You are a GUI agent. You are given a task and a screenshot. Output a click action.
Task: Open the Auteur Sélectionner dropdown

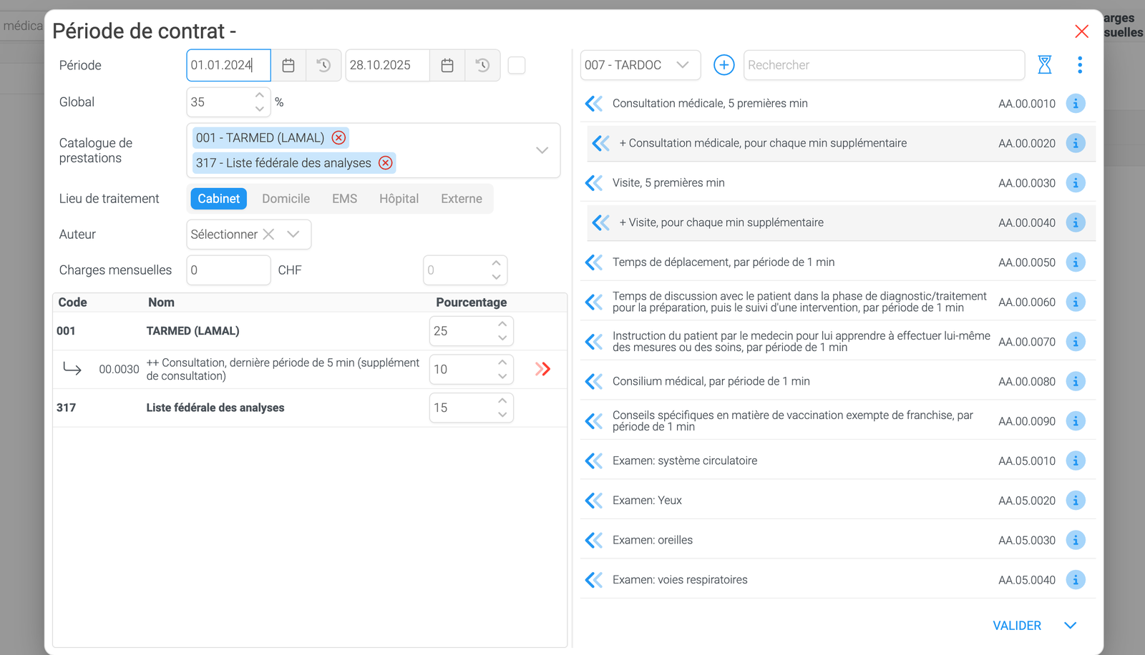(293, 235)
